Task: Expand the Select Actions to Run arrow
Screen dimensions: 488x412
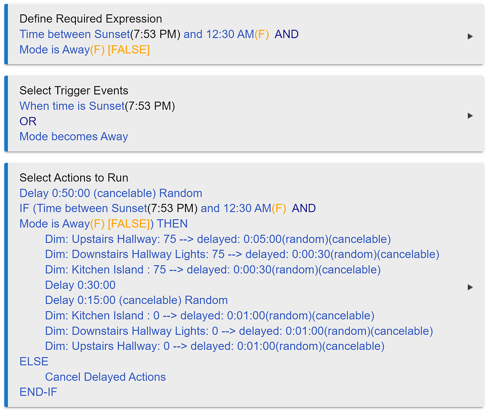Action: tap(470, 287)
